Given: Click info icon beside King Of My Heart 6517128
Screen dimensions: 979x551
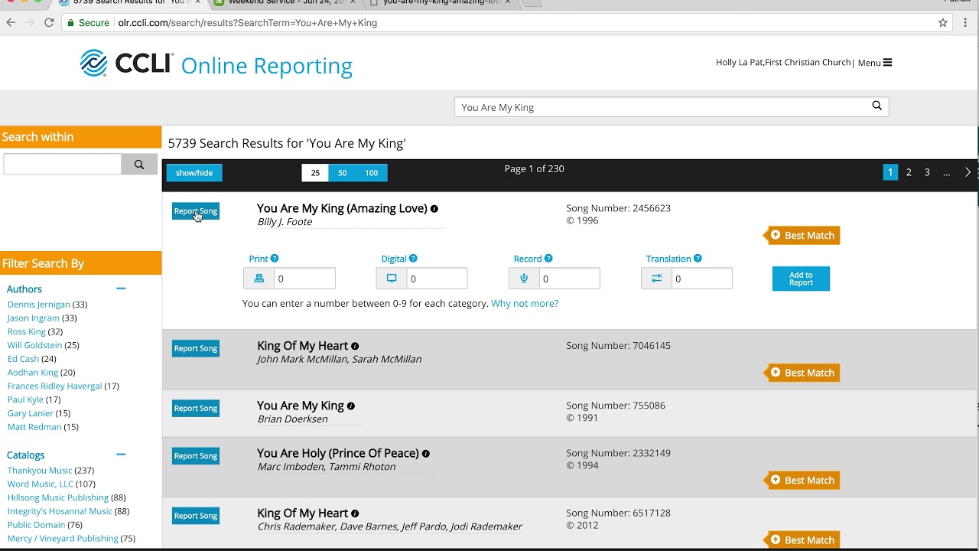Looking at the screenshot, I should click(x=355, y=514).
